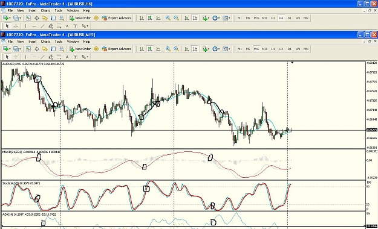
Task: Click the MACD(21,55,8) indicator label
Action: click(x=31, y=152)
